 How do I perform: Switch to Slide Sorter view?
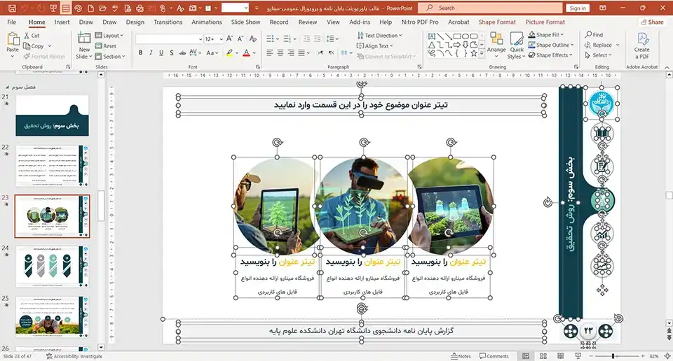coord(543,356)
